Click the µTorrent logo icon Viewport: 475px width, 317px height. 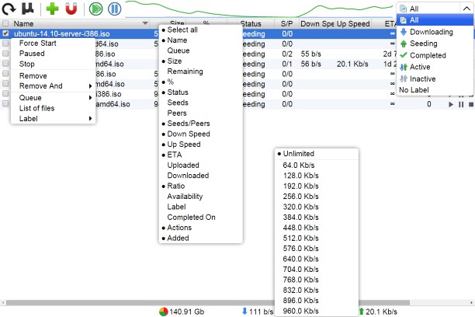point(27,9)
